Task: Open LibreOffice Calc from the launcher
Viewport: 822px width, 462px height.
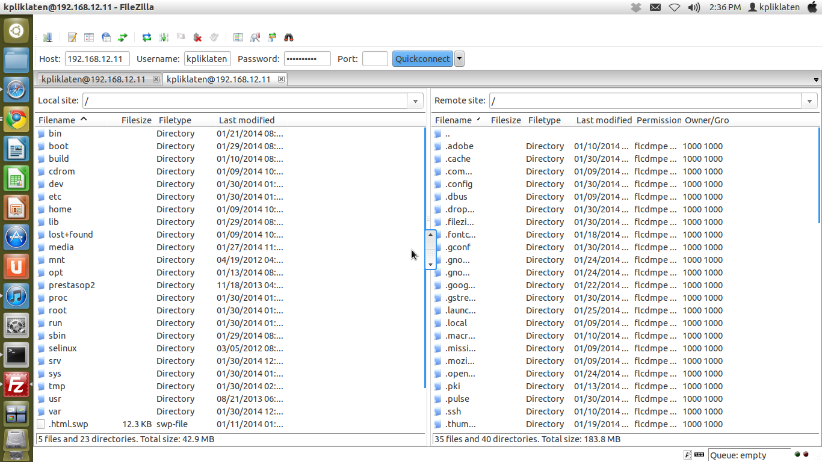Action: [16, 178]
